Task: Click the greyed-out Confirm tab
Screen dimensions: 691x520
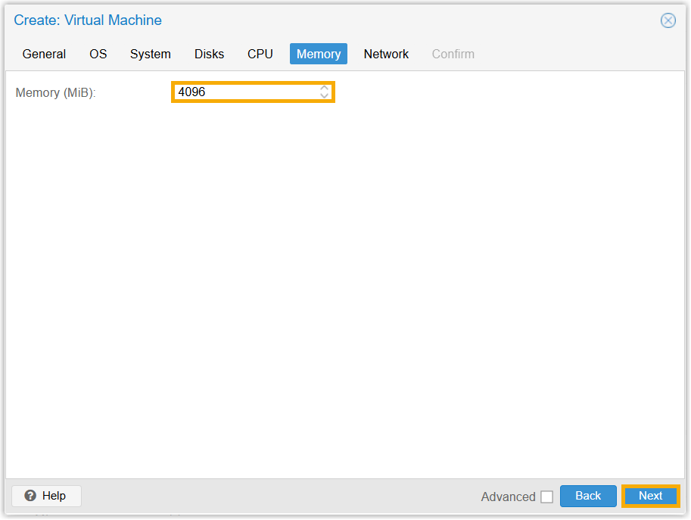Action: [453, 54]
